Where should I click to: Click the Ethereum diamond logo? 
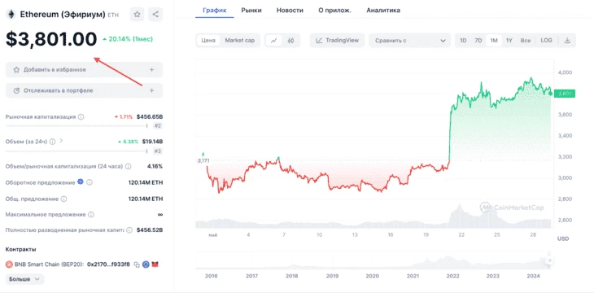click(x=11, y=15)
